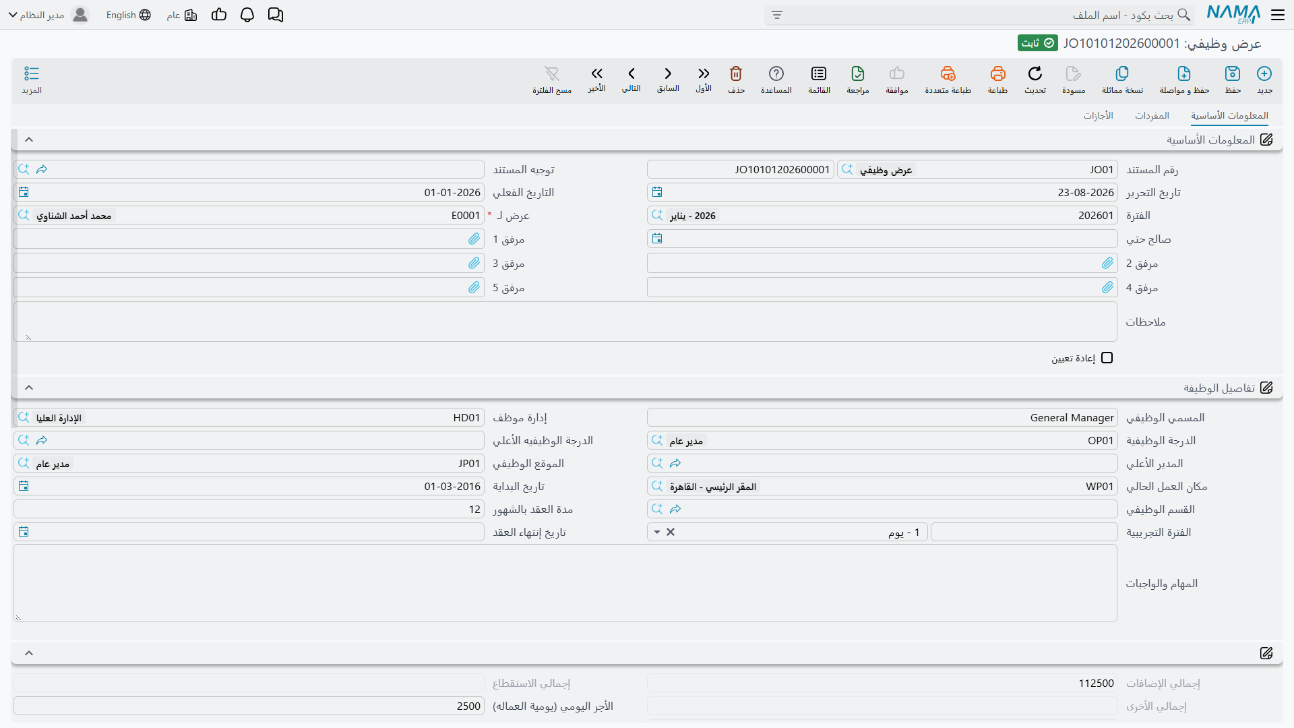Attach a file to مرفق 1
The image size is (1294, 728).
474,239
